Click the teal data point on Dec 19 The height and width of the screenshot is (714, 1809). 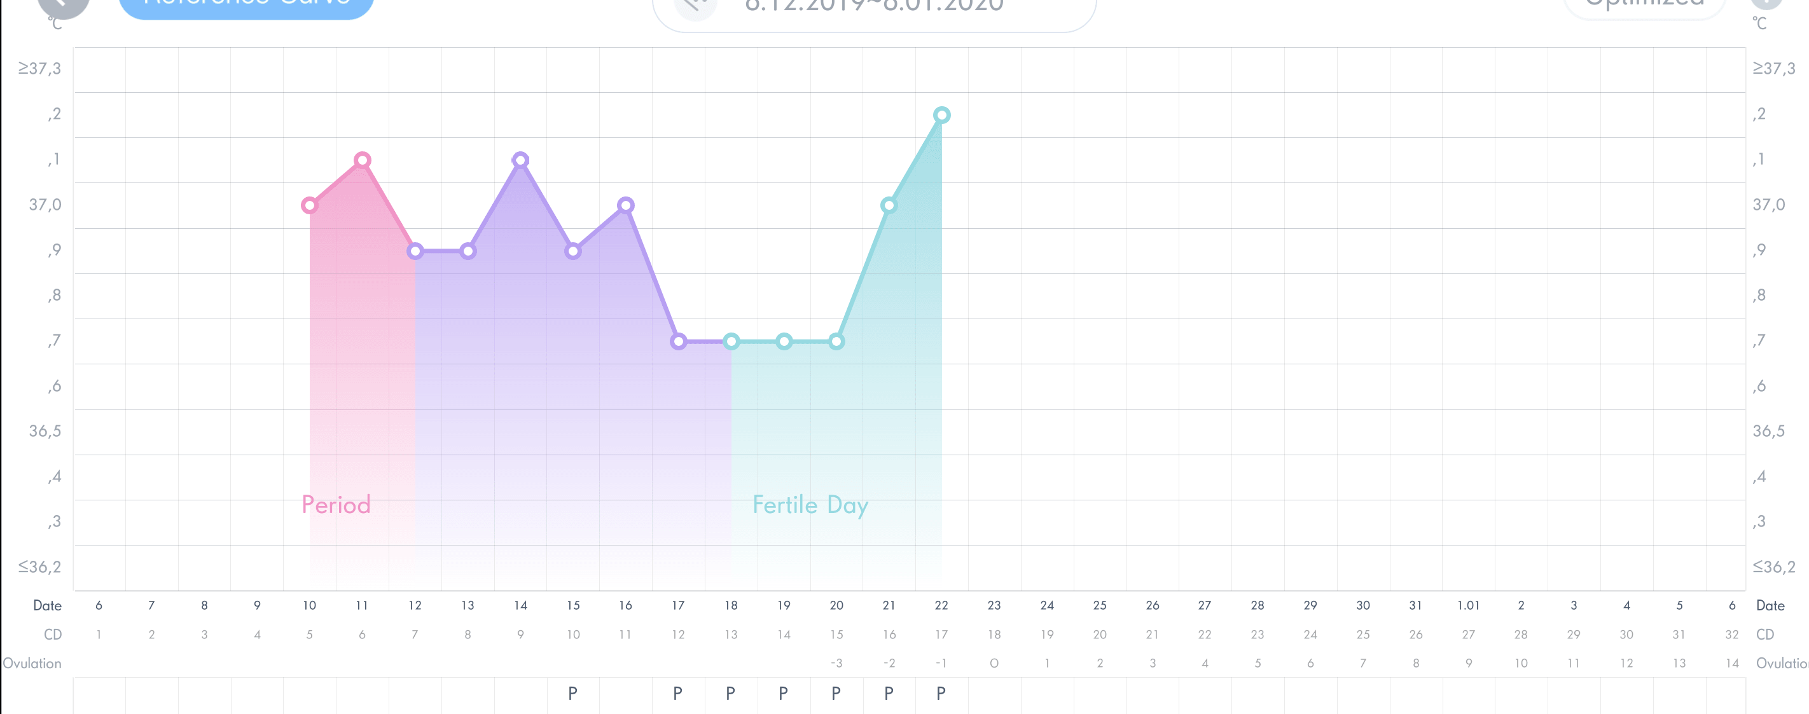coord(784,342)
